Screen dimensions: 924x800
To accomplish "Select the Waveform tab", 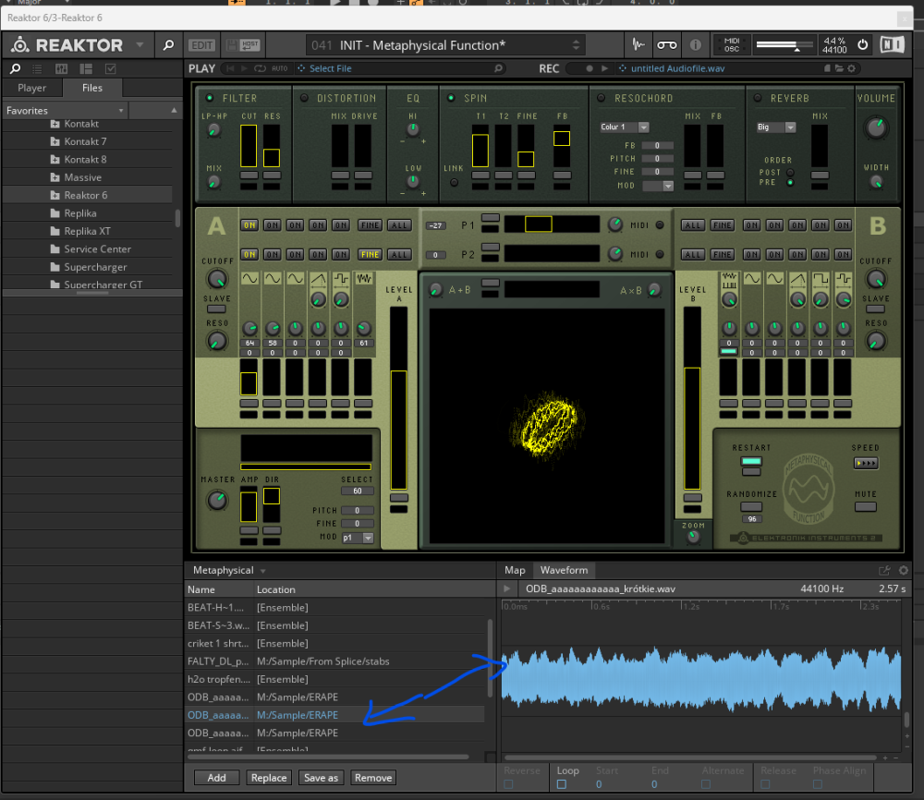I will tap(564, 570).
